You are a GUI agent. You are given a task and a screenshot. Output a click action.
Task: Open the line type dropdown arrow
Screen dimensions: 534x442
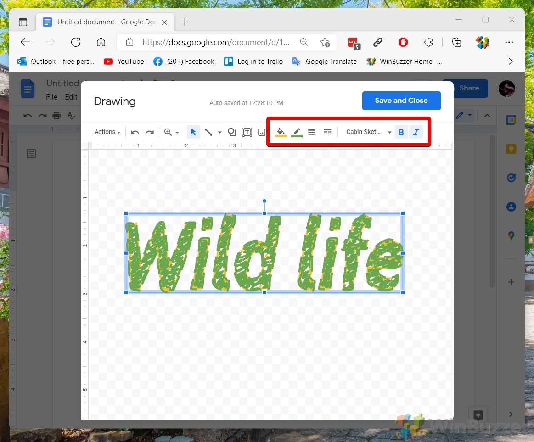(219, 132)
